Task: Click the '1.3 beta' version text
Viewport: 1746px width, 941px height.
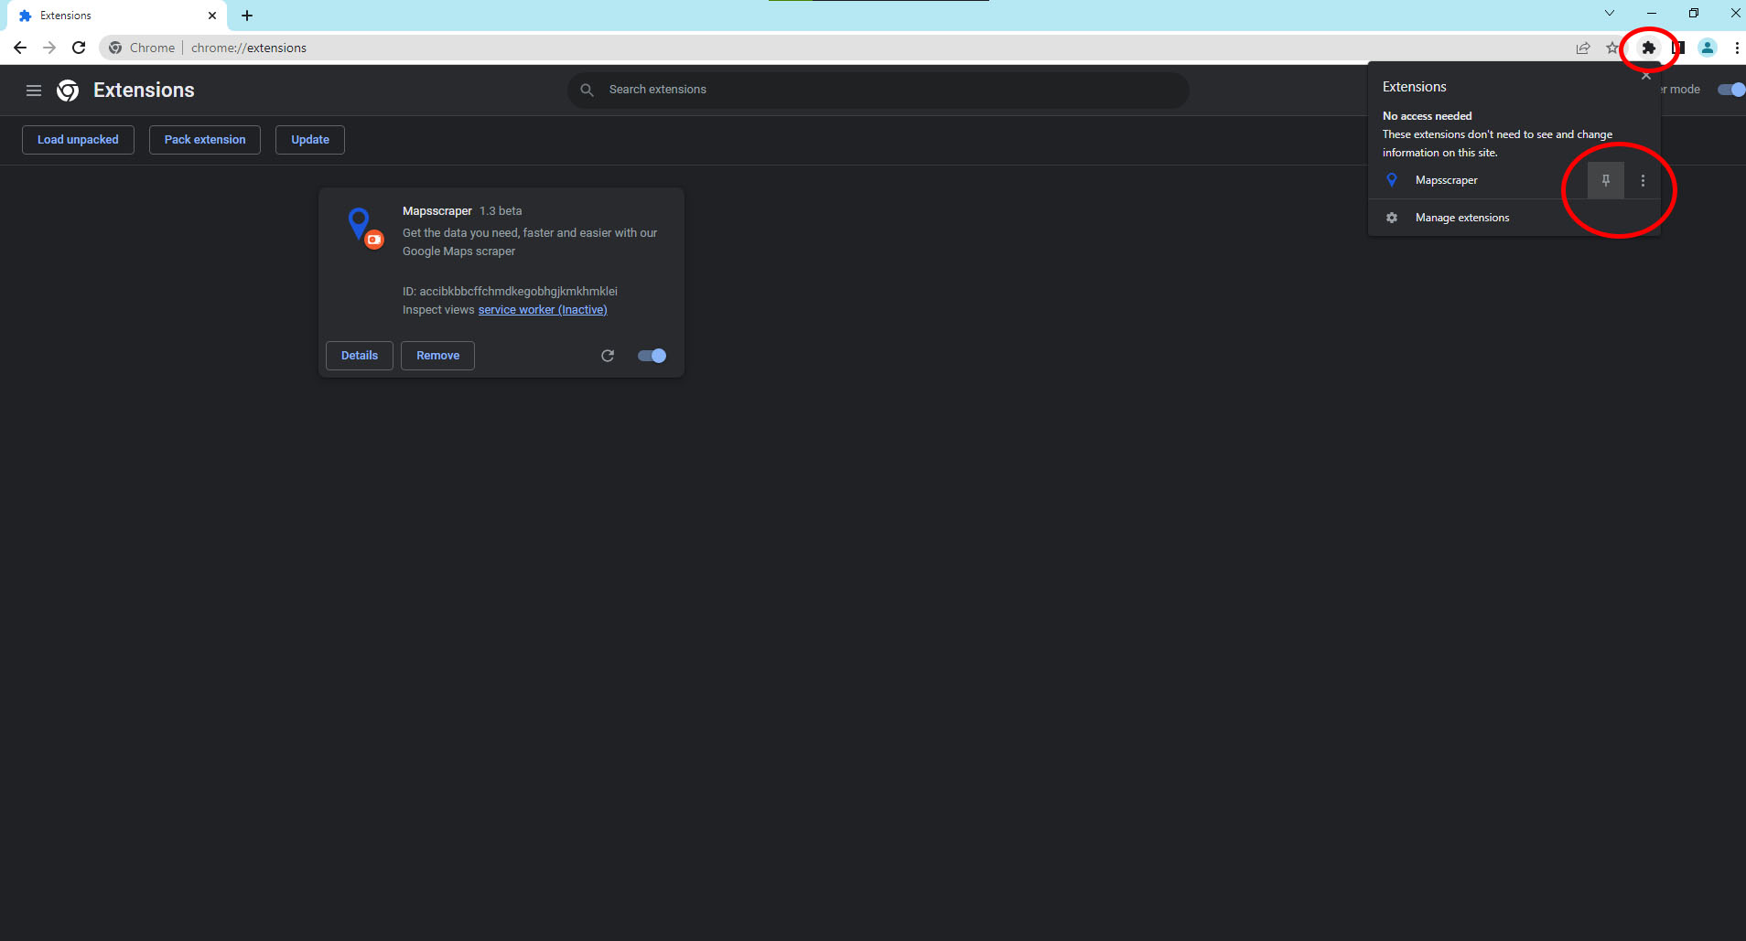Action: (501, 211)
